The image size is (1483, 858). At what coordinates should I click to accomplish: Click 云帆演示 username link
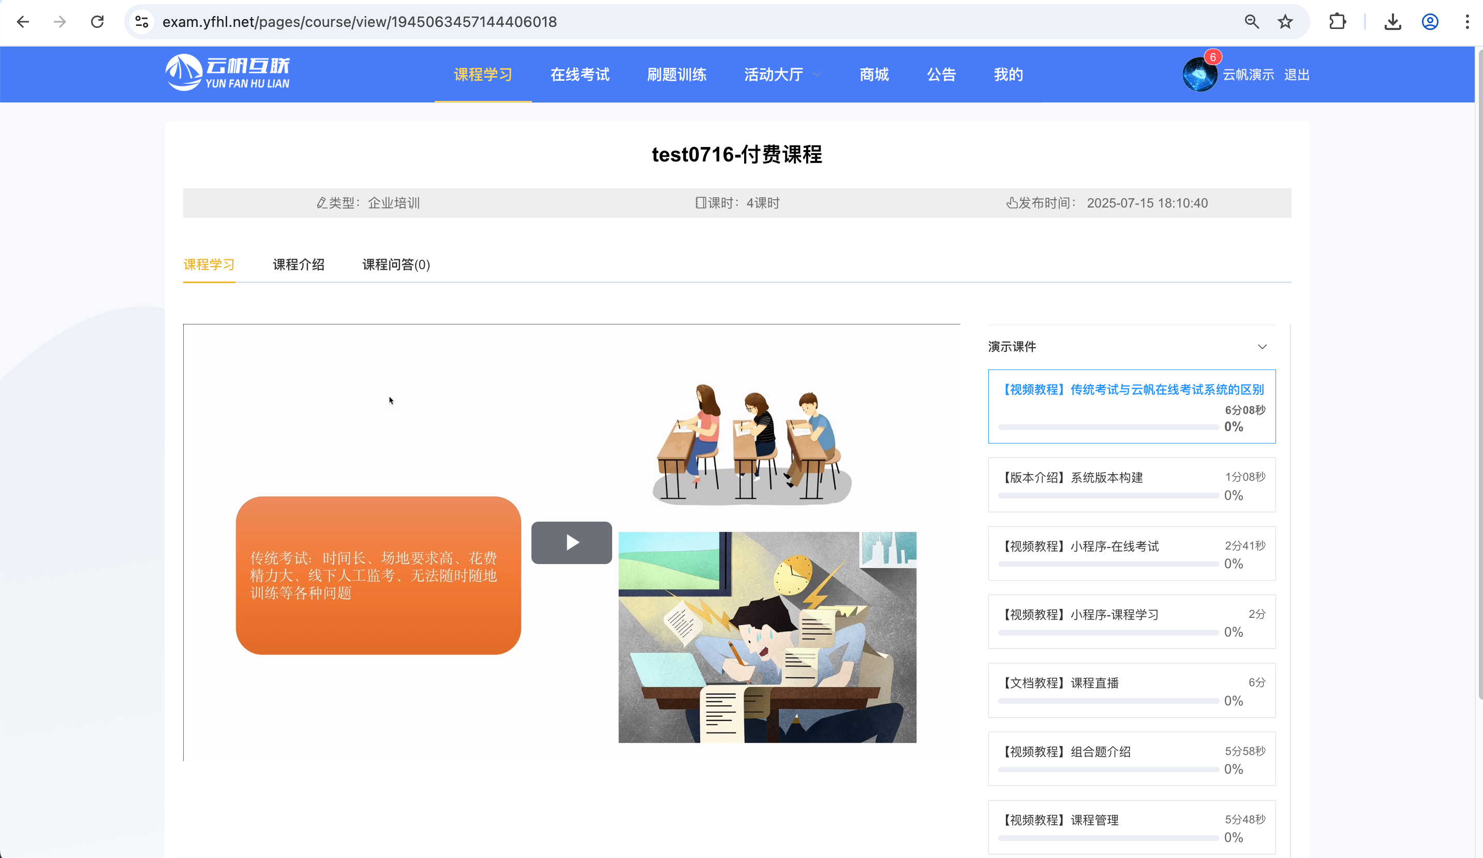[1248, 75]
